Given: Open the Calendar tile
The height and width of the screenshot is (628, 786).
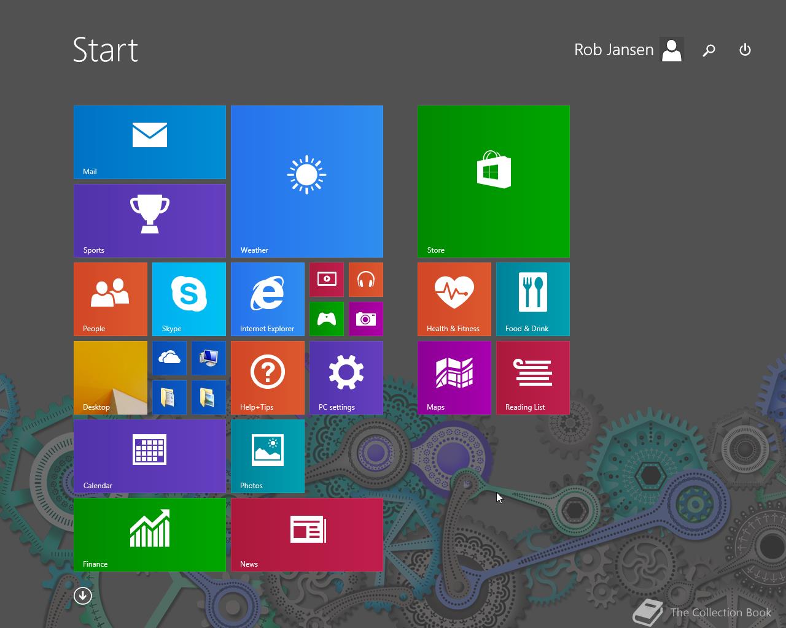Looking at the screenshot, I should tap(150, 456).
